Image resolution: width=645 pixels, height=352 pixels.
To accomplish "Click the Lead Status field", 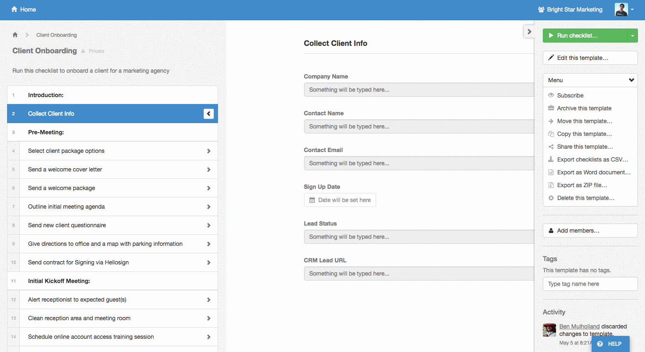I will click(419, 237).
